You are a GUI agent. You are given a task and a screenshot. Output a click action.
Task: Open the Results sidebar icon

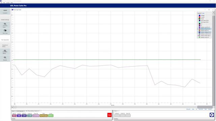pos(5,58)
